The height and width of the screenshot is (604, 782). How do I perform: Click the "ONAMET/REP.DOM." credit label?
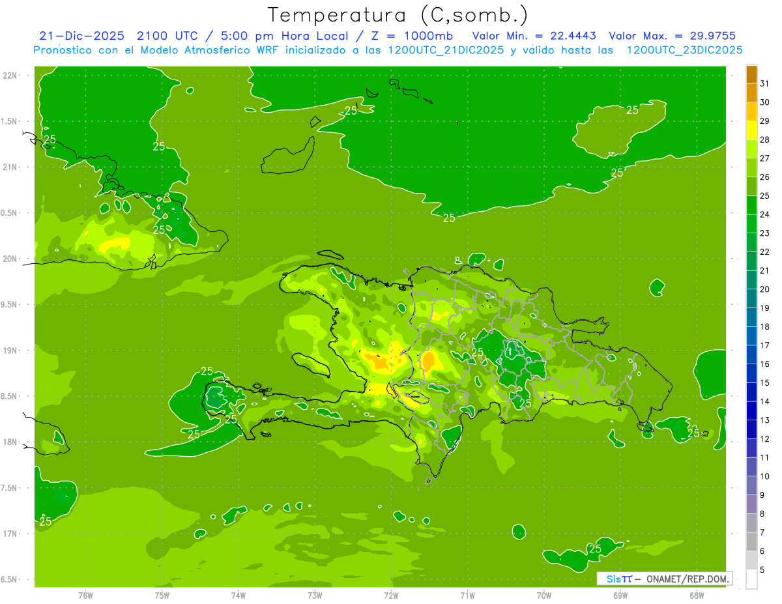688,579
